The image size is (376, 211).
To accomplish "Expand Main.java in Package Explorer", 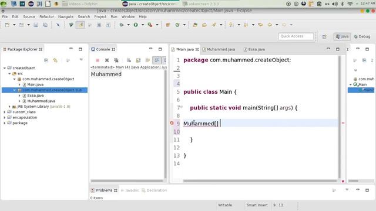I will click(x=19, y=84).
